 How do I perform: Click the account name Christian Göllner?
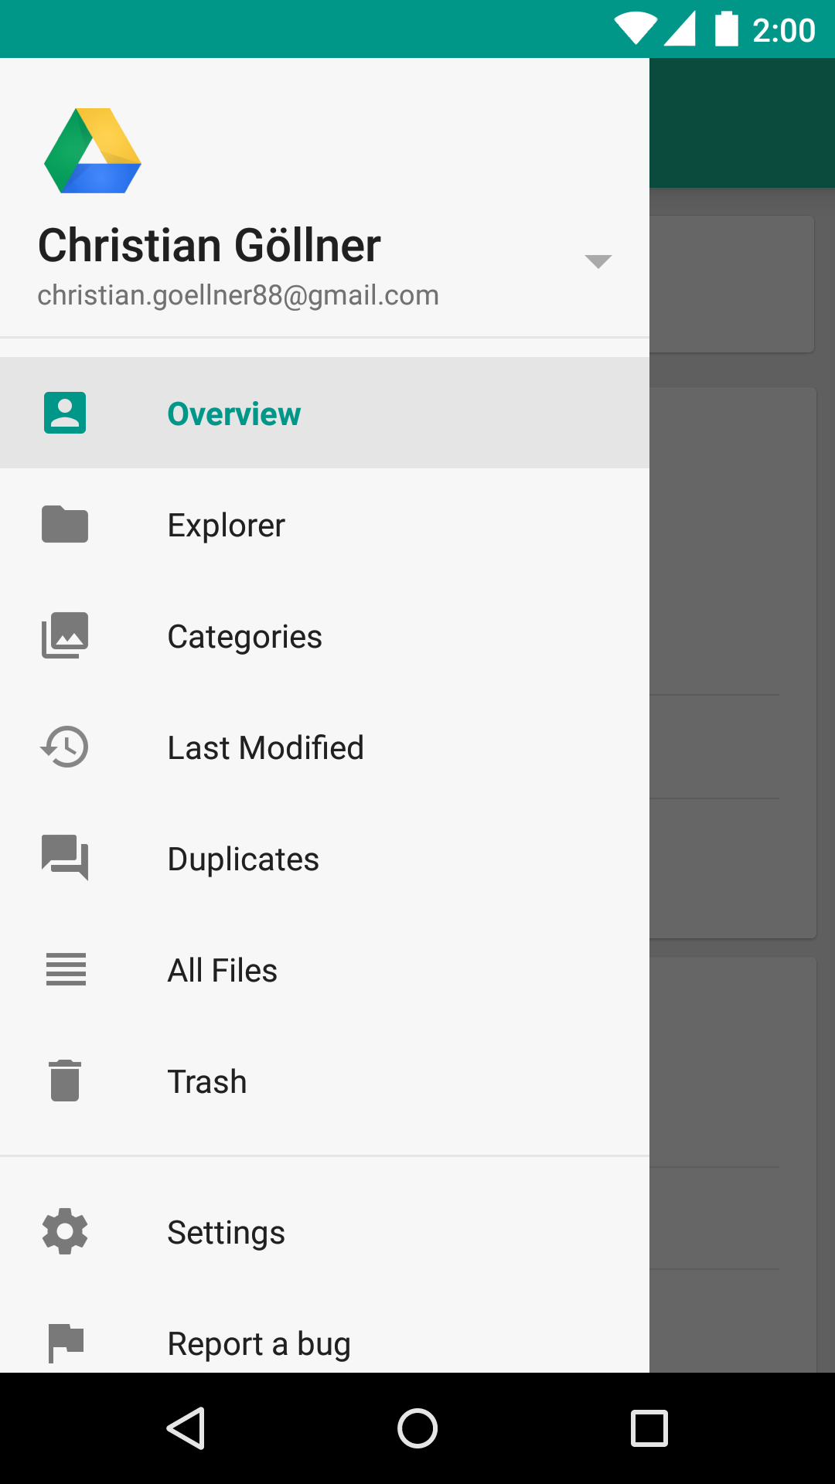click(209, 246)
